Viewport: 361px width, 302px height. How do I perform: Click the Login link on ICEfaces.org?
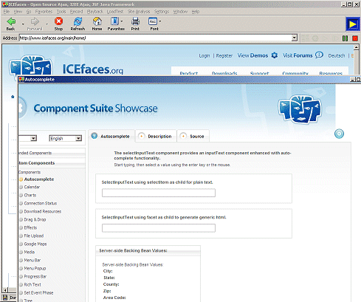click(204, 56)
